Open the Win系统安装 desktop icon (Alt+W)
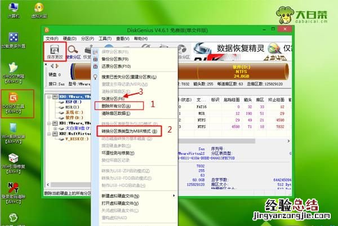 click(14, 133)
